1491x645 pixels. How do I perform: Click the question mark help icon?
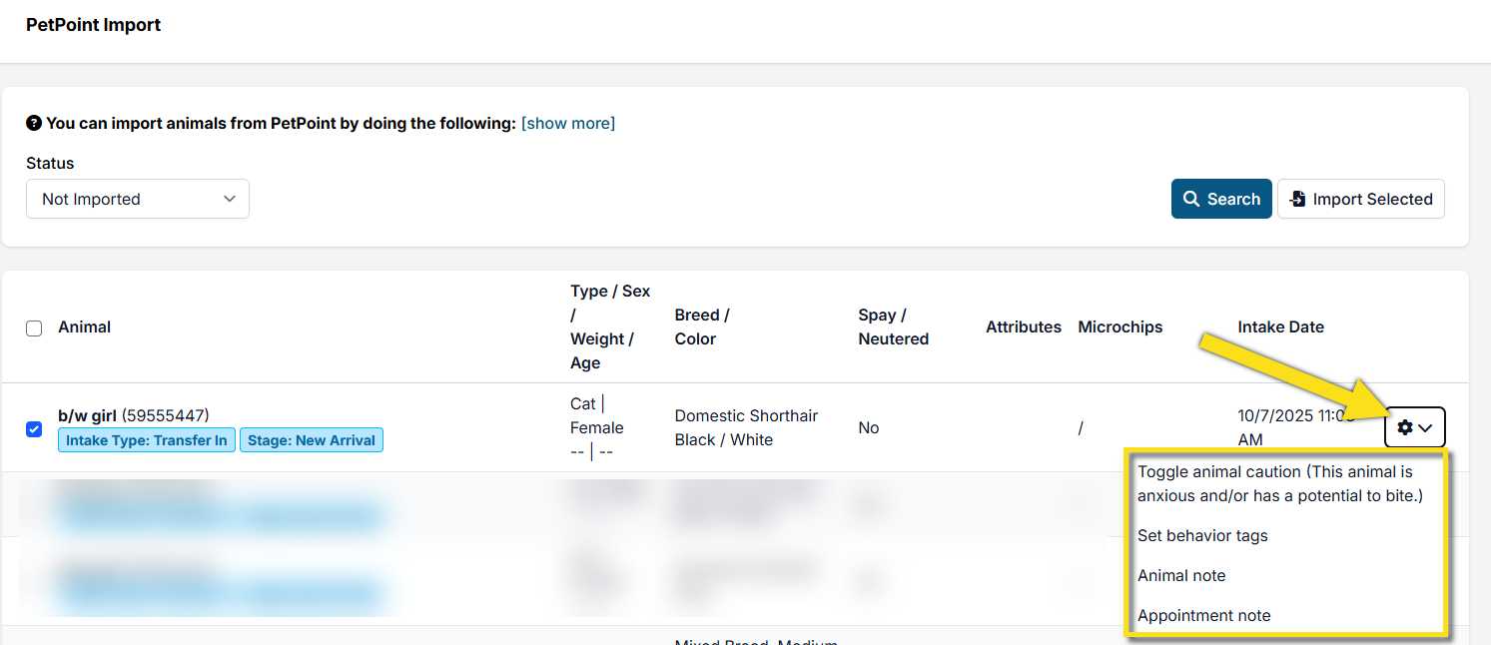[x=34, y=124]
